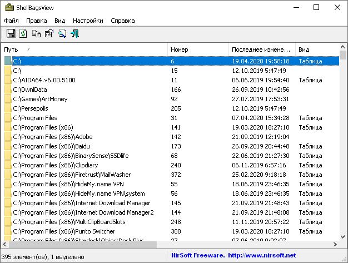Viewport: 348px width, 263px height.
Task: Open the Properties toolbar icon
Action: pos(49,33)
